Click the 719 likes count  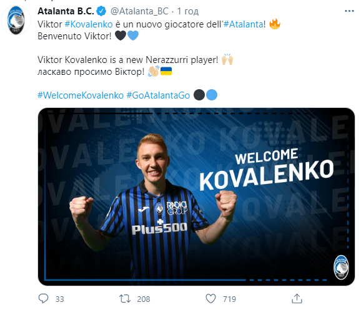[229, 299]
